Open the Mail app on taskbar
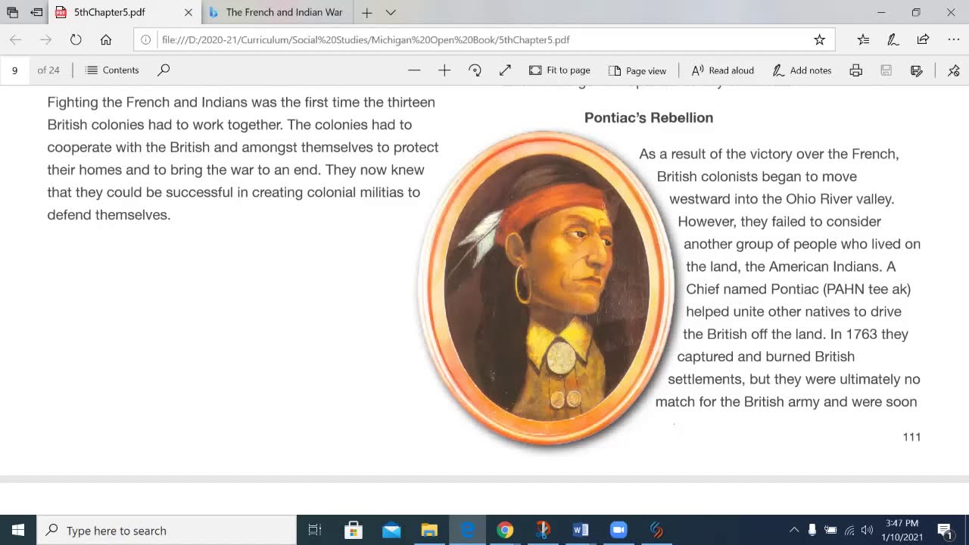Screen dimensions: 969x545 point(391,530)
